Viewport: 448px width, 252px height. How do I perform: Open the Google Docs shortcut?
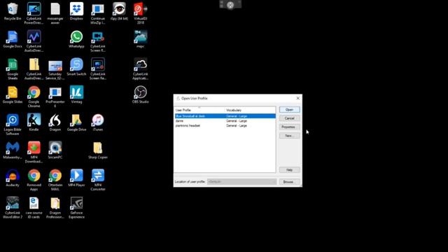13,39
